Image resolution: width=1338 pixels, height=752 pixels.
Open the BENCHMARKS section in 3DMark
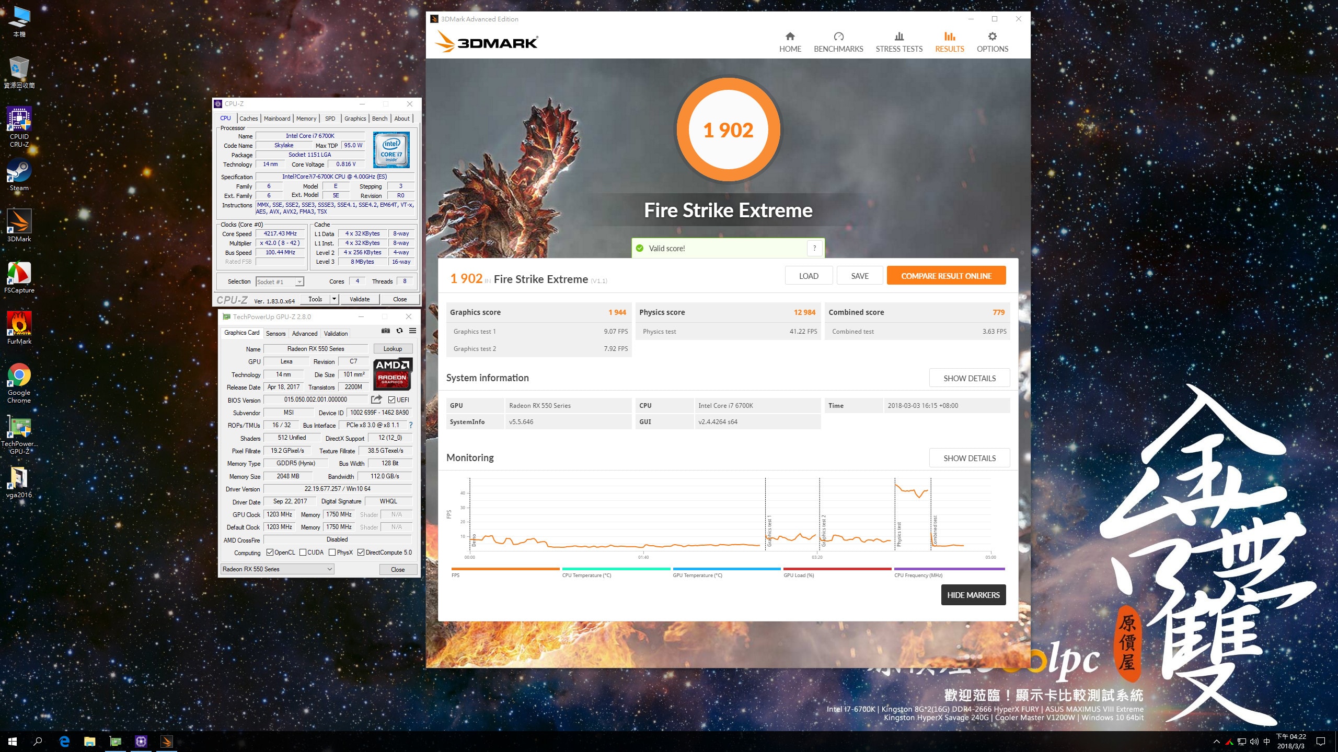click(838, 42)
